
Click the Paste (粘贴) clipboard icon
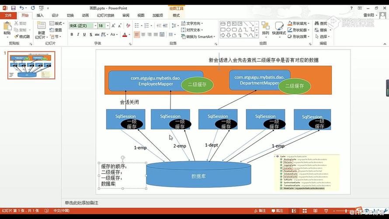pyautogui.click(x=7, y=26)
